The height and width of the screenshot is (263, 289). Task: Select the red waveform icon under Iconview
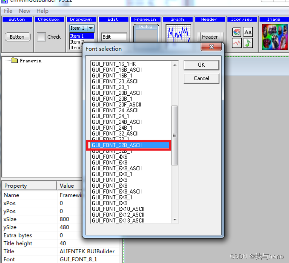(236, 43)
